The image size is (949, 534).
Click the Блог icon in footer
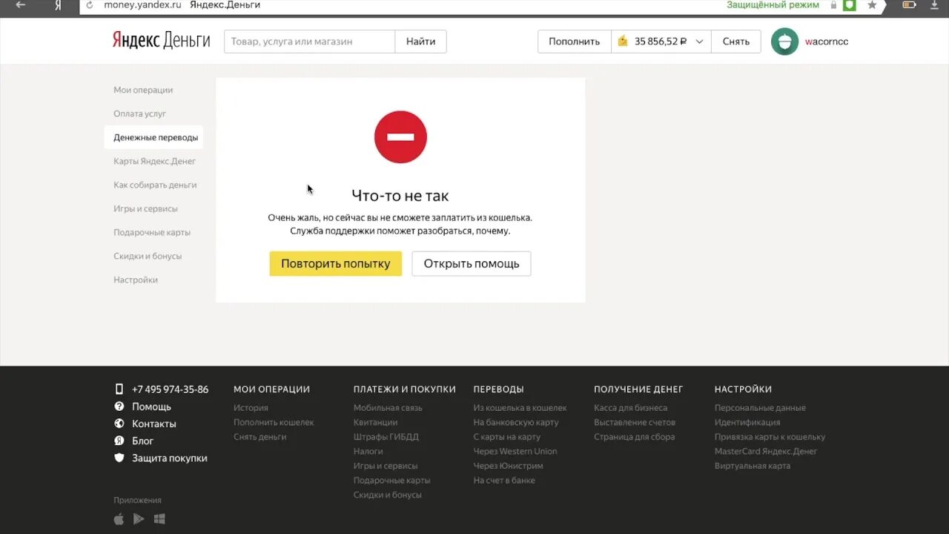tap(119, 441)
